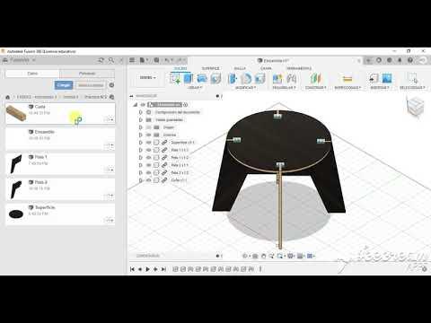Select the Hole tool next to Revolve

point(215,79)
